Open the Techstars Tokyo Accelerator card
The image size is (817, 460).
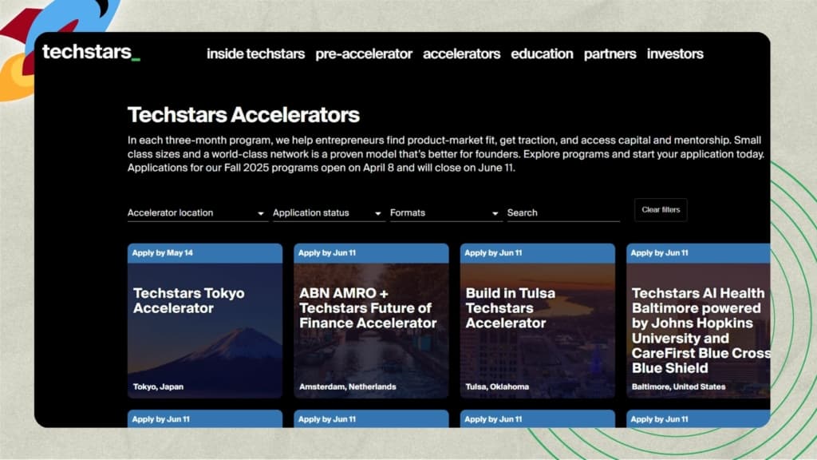pos(205,321)
